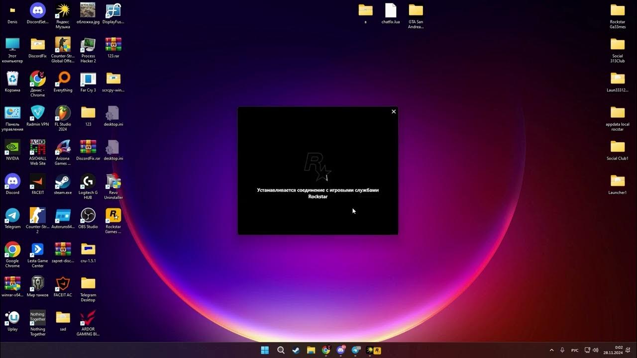Select the zapret-disc archive
637x358 pixels.
(63, 252)
